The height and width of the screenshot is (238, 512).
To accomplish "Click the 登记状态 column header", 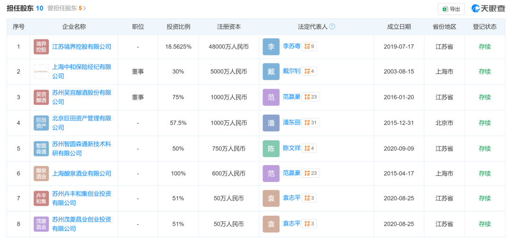I will 485,27.
